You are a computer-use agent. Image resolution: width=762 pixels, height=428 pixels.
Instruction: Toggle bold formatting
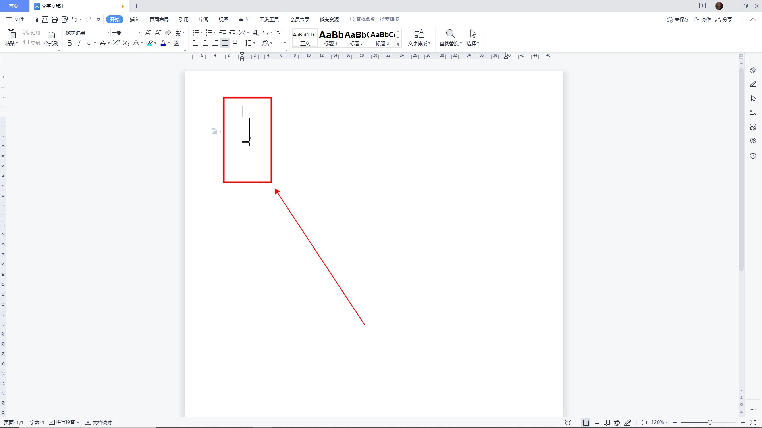(x=69, y=43)
